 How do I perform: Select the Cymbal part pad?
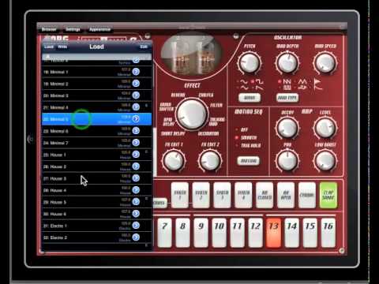point(307,195)
